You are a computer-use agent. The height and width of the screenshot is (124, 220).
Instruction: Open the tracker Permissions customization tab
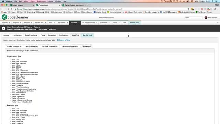tap(17, 35)
